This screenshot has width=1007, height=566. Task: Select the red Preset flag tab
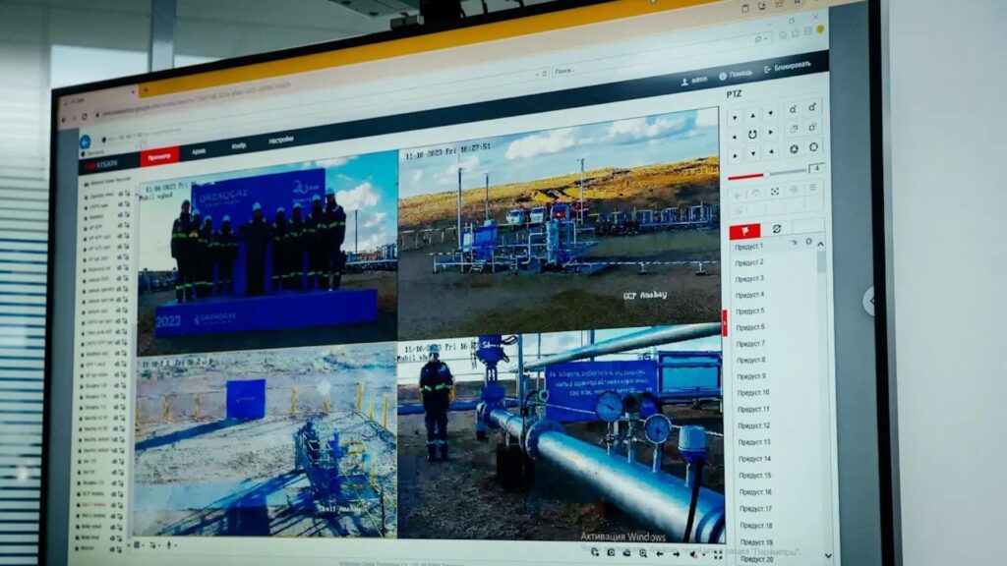(x=745, y=230)
